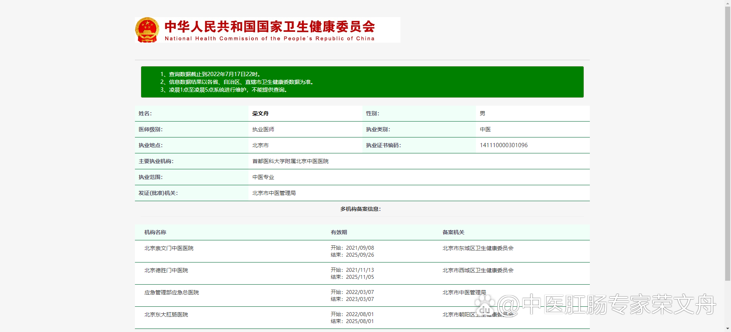
Task: Click end date 2023/03/07
Action: coord(360,299)
